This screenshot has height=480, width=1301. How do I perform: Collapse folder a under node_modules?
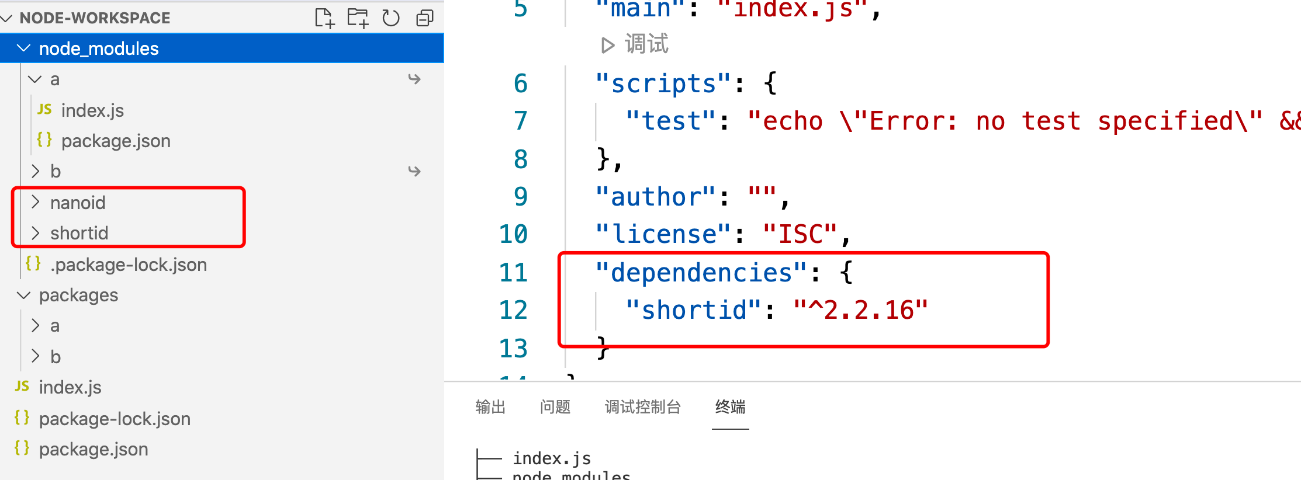(35, 79)
